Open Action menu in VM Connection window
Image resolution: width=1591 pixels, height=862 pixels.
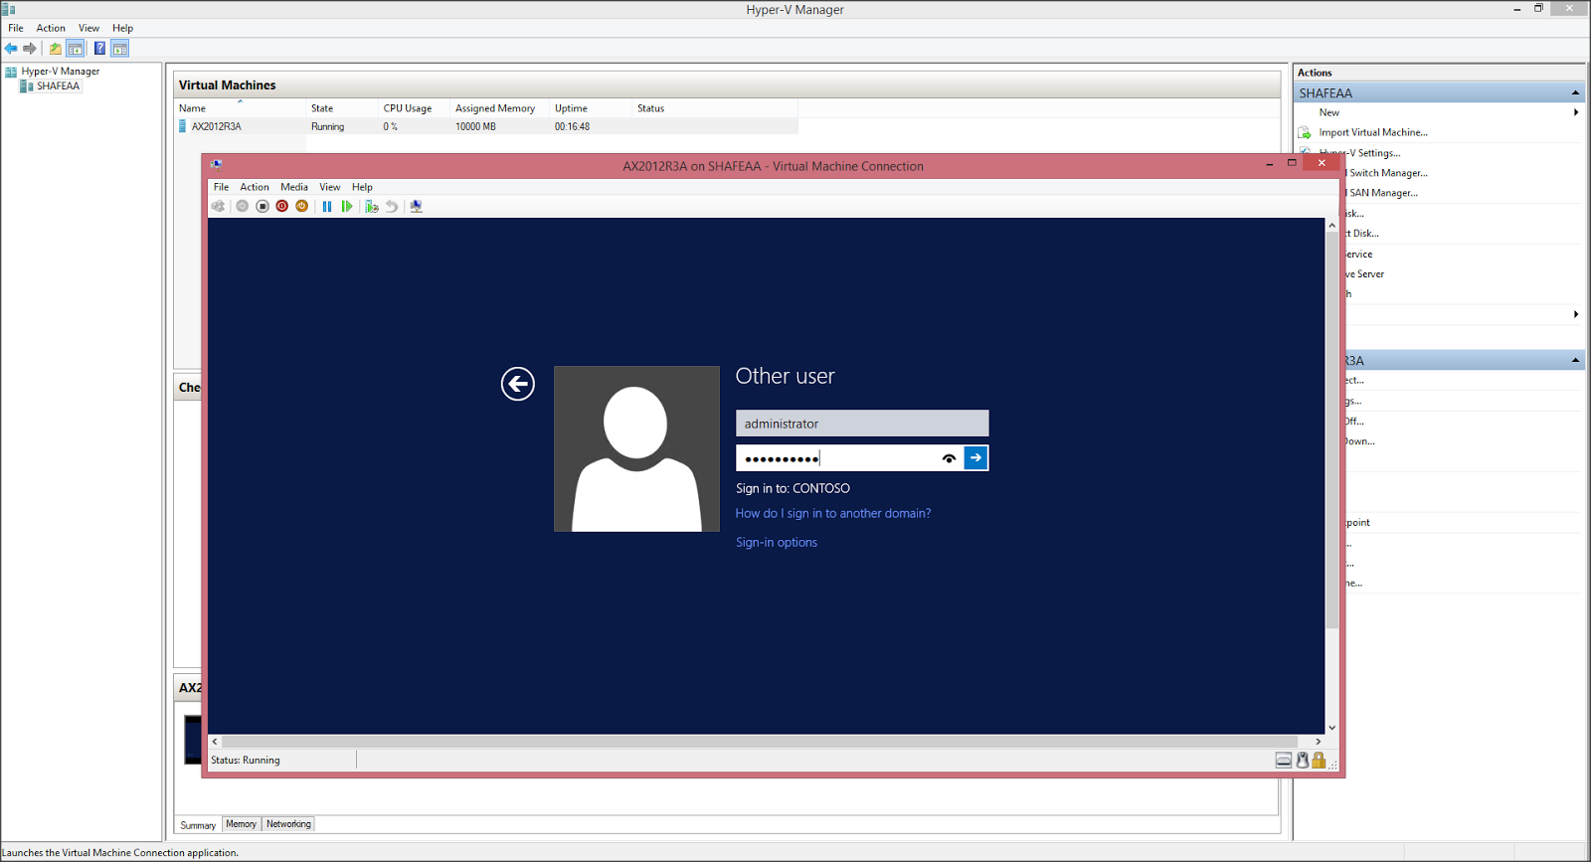pos(255,187)
